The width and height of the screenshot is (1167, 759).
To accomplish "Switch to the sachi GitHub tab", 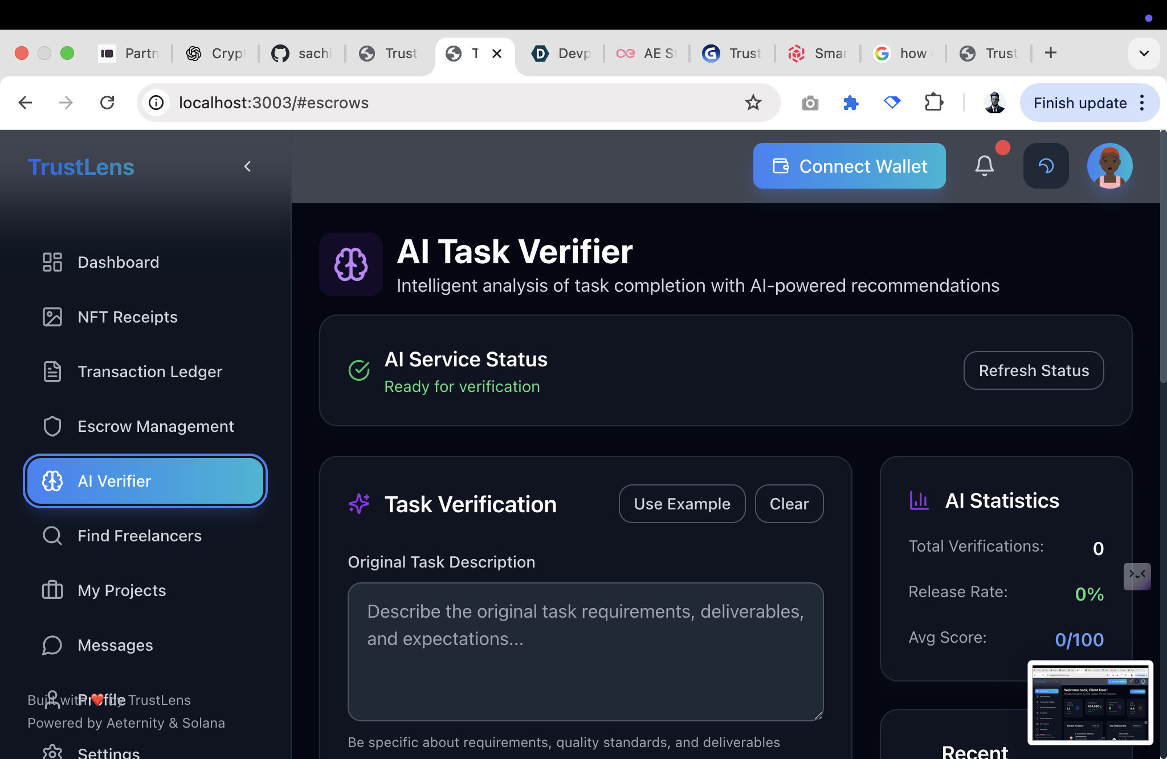I will click(x=302, y=54).
